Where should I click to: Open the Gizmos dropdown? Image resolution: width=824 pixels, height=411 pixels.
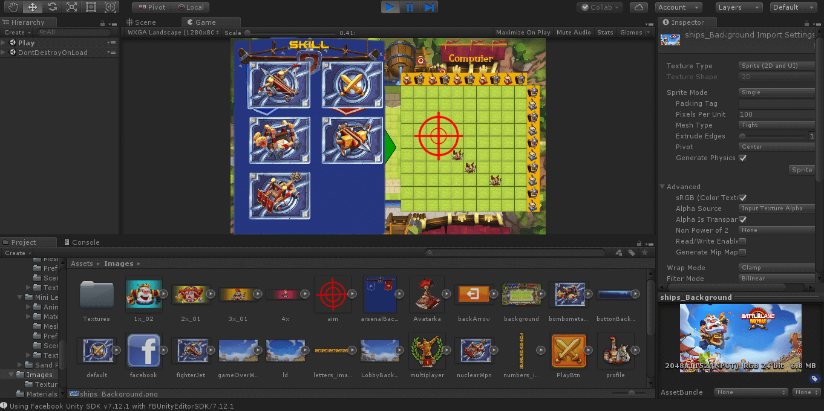[635, 33]
